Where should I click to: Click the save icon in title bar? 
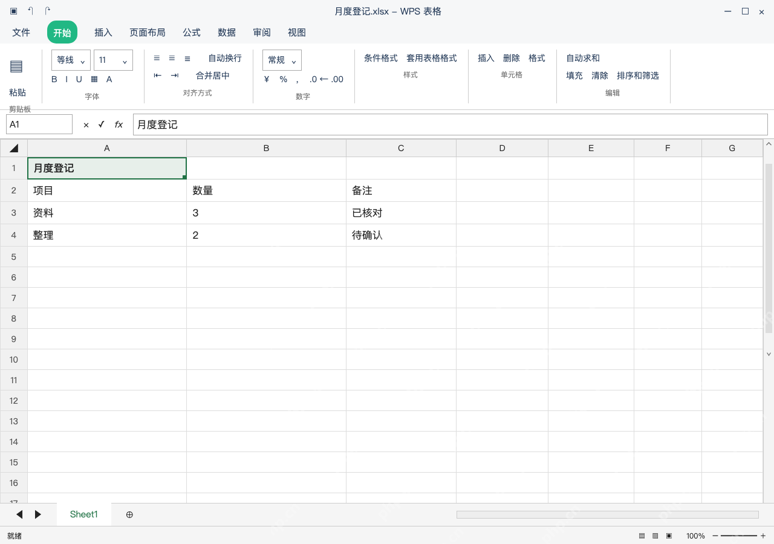[13, 11]
